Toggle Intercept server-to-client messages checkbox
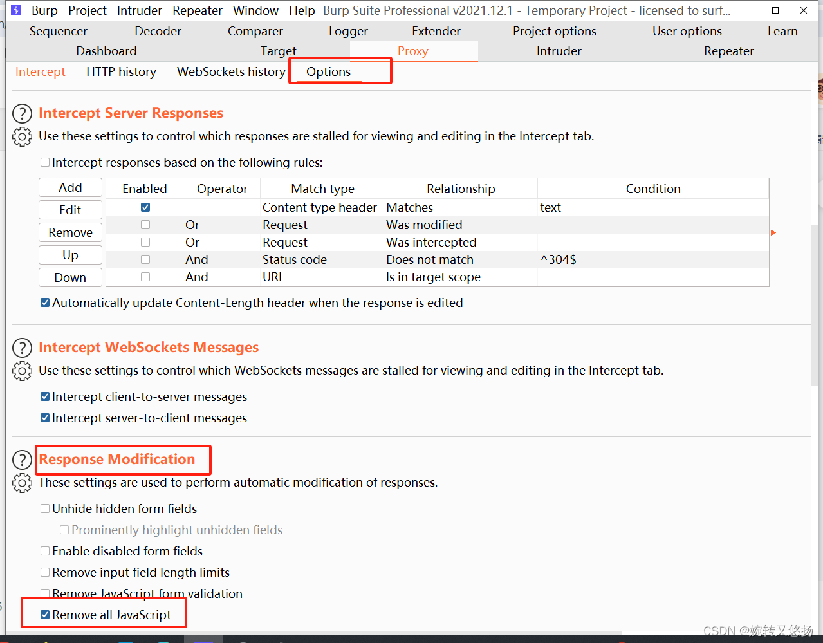823x643 pixels. click(45, 418)
